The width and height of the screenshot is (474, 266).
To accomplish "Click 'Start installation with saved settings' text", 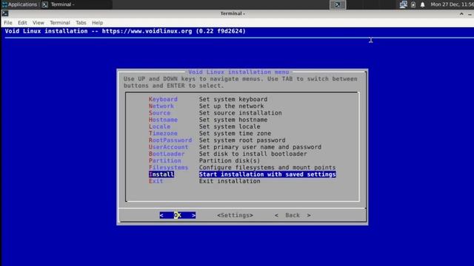I will (267, 174).
